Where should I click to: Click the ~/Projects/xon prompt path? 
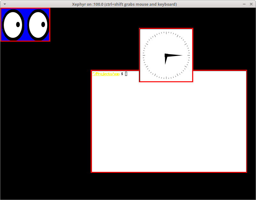pyautogui.click(x=106, y=74)
